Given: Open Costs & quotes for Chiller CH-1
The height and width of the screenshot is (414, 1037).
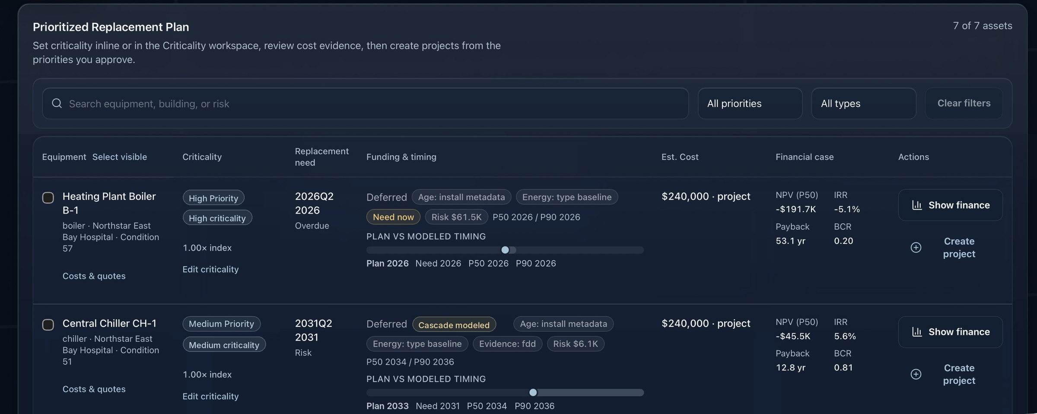Looking at the screenshot, I should 94,389.
